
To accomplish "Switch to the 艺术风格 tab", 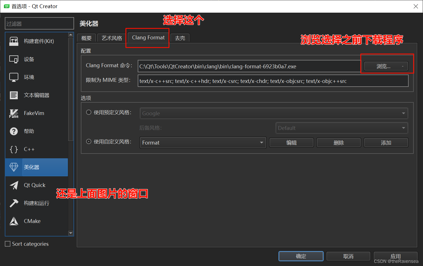I will tap(112, 38).
